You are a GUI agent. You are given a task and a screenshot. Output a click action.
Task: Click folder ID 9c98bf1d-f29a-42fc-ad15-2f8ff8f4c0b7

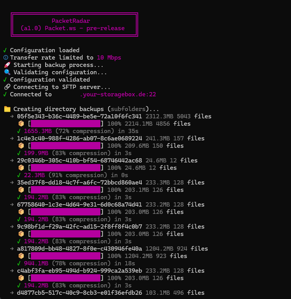(80, 227)
